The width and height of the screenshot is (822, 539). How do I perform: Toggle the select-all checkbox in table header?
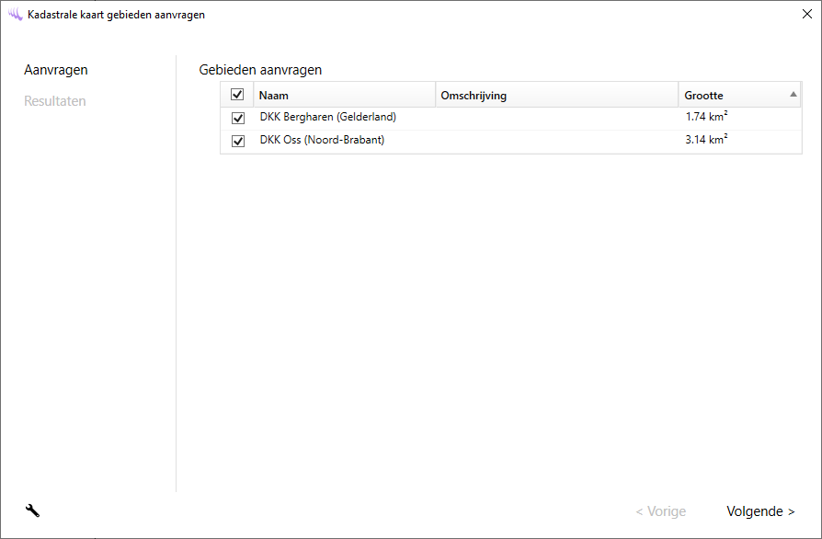[237, 95]
